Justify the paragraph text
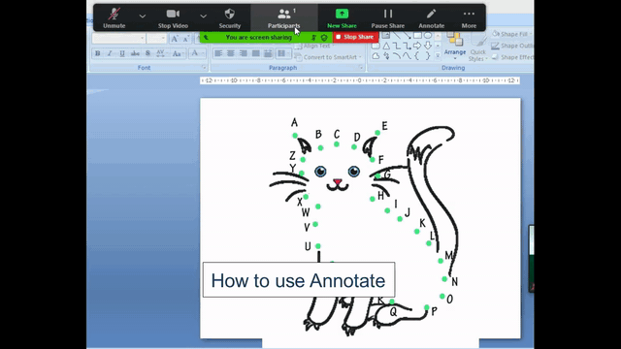The height and width of the screenshot is (349, 621). coord(256,53)
